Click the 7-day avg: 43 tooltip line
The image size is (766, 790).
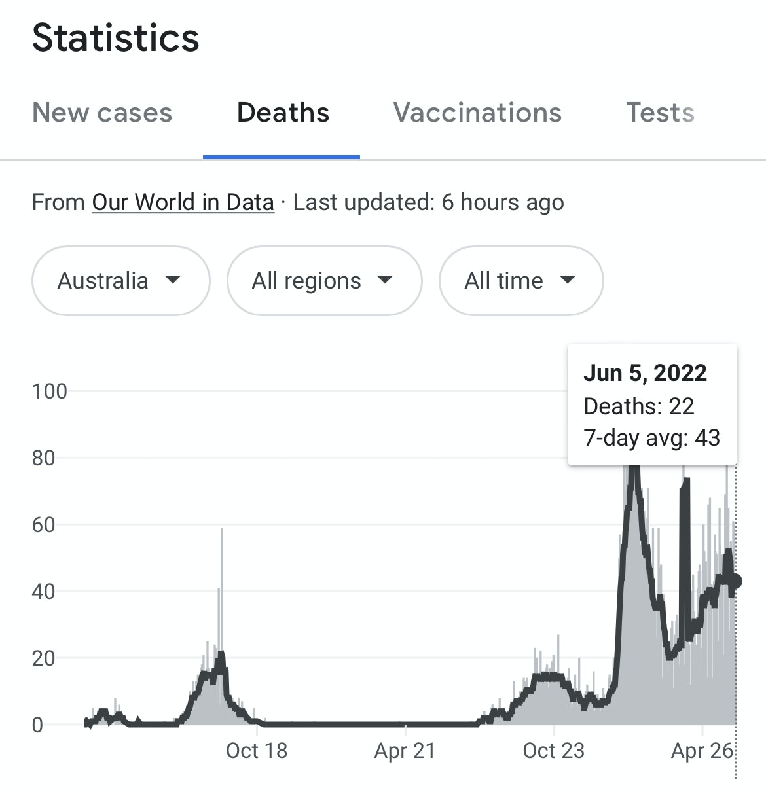tap(651, 437)
